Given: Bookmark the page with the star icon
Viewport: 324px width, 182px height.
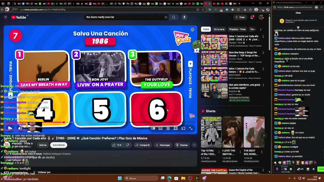Looking at the screenshot, I should click(203, 10).
